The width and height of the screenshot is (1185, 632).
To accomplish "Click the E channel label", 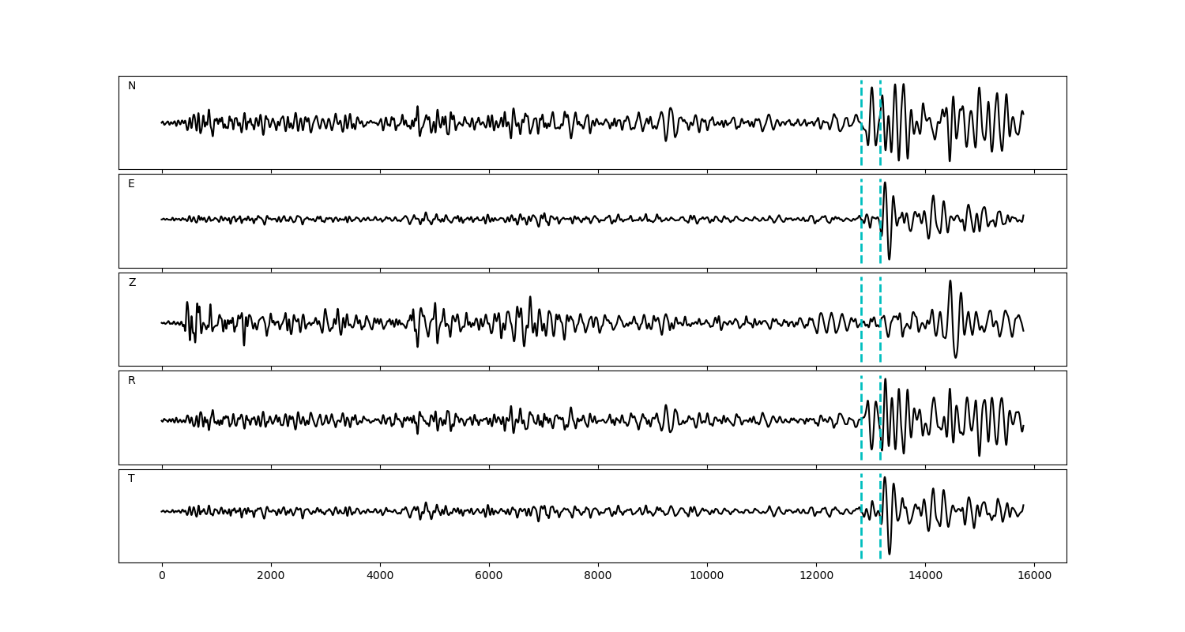I will 131,184.
